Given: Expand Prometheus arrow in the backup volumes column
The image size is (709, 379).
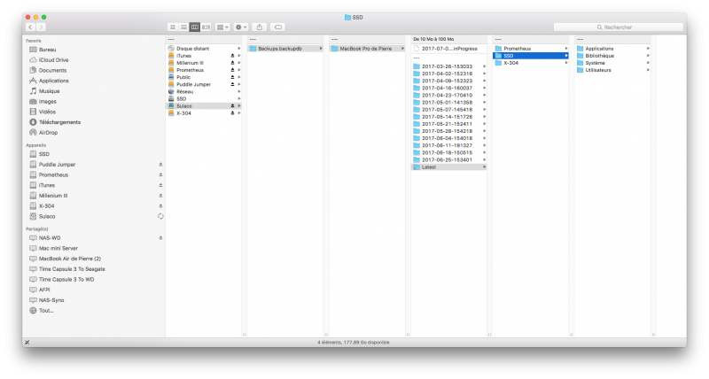Looking at the screenshot, I should (565, 49).
